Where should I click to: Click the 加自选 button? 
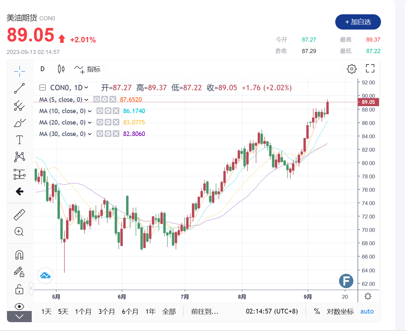tap(358, 22)
